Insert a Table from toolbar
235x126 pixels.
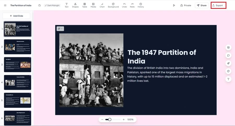(x=85, y=5)
